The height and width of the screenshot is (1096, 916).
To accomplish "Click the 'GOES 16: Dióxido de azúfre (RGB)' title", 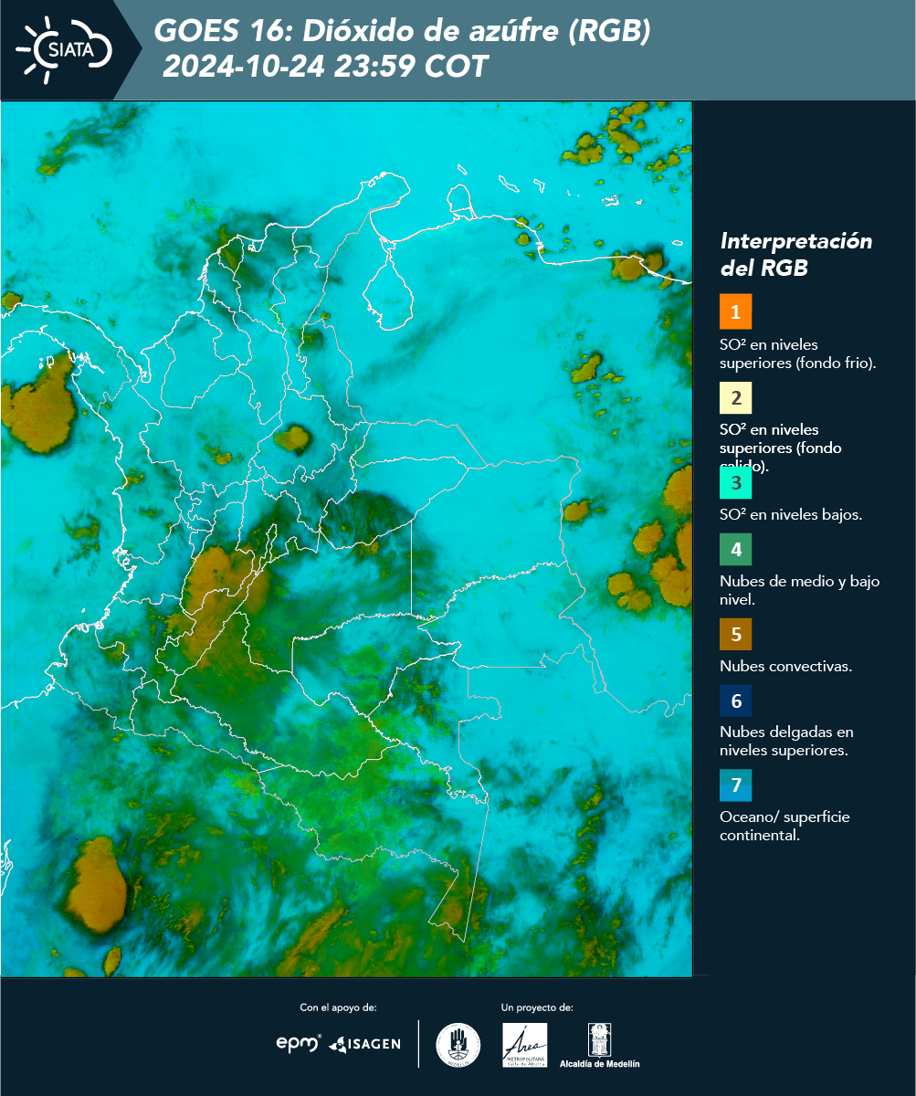I will click(403, 32).
